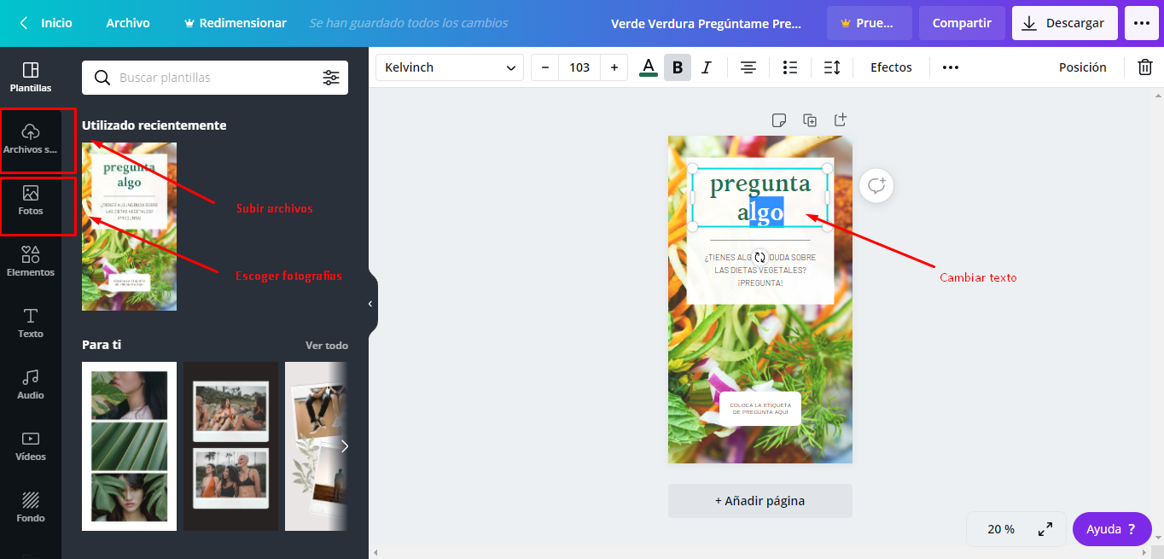Open the text color picker
Screen dimensions: 1164x559
pyautogui.click(x=649, y=67)
